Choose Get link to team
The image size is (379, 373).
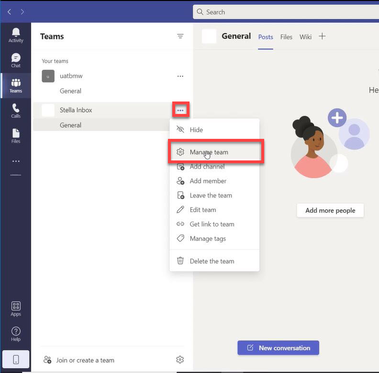214,224
